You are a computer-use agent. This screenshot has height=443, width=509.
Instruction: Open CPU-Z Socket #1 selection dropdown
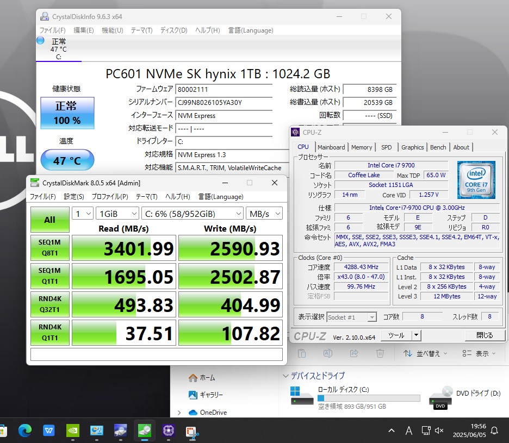(x=351, y=317)
